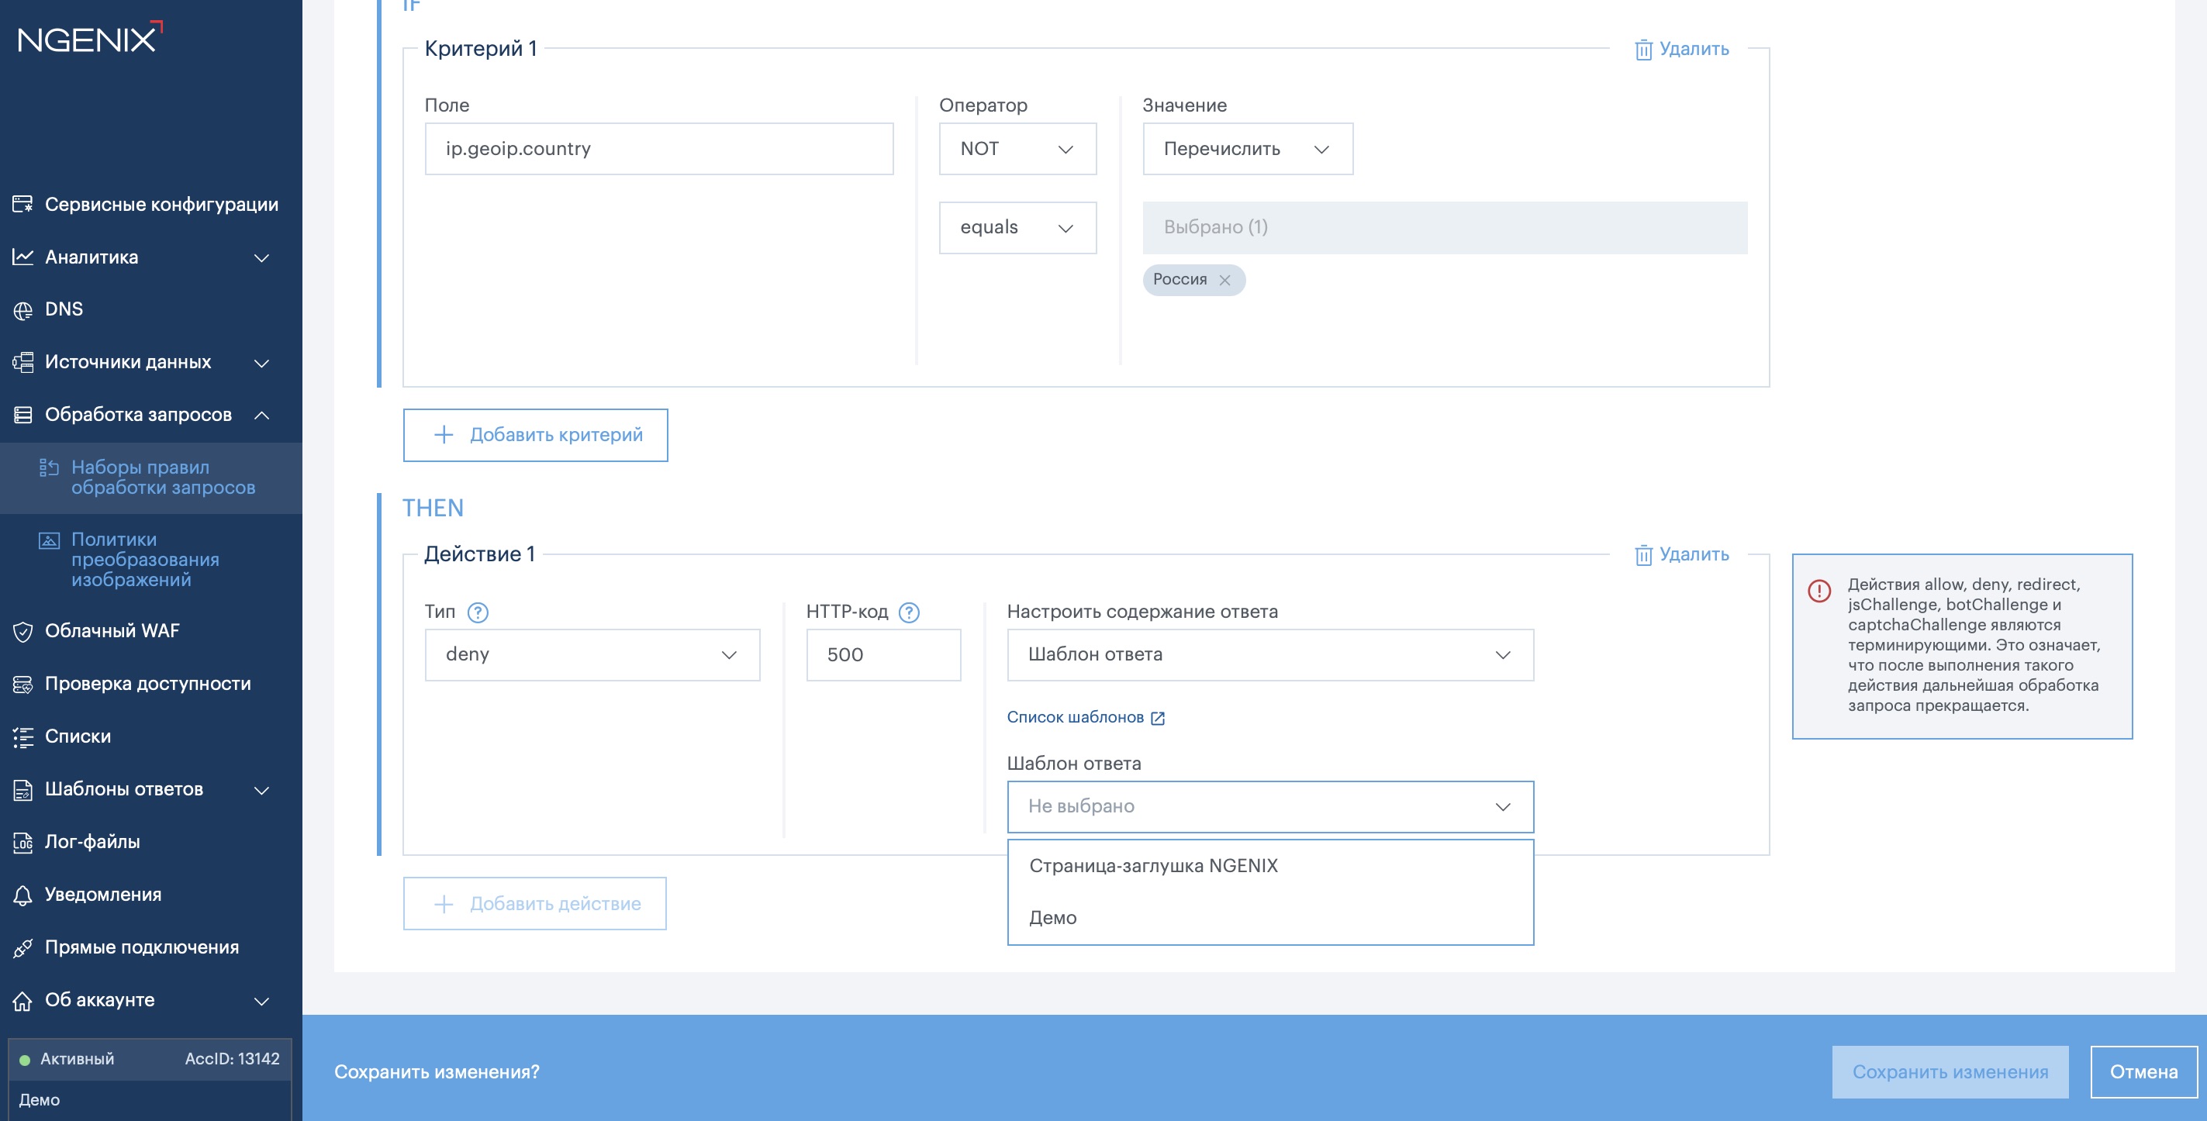Click the Списки list icon in sidebar
This screenshot has width=2207, height=1121.
pyautogui.click(x=22, y=736)
